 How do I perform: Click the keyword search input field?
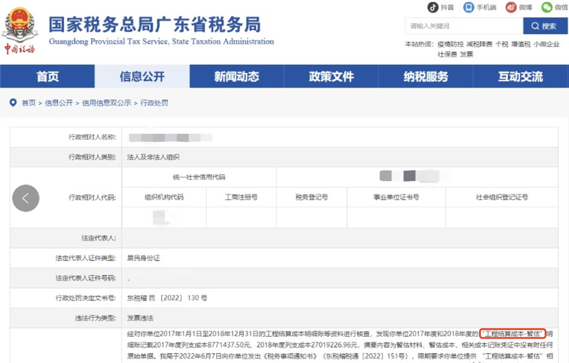(463, 26)
